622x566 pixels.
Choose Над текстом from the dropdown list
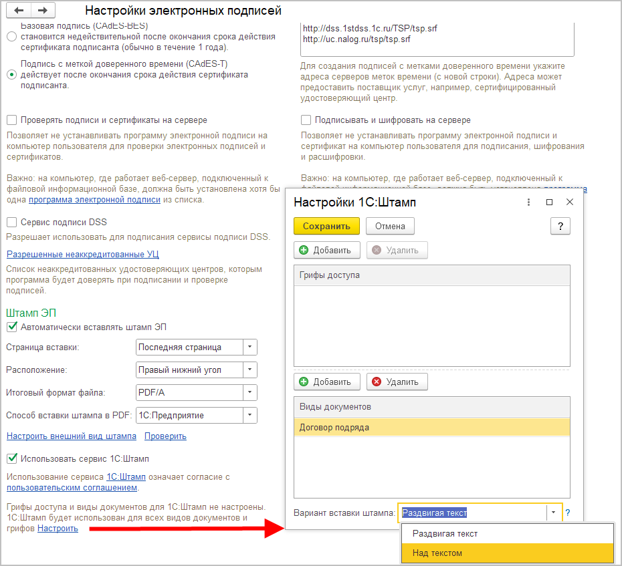click(x=508, y=553)
